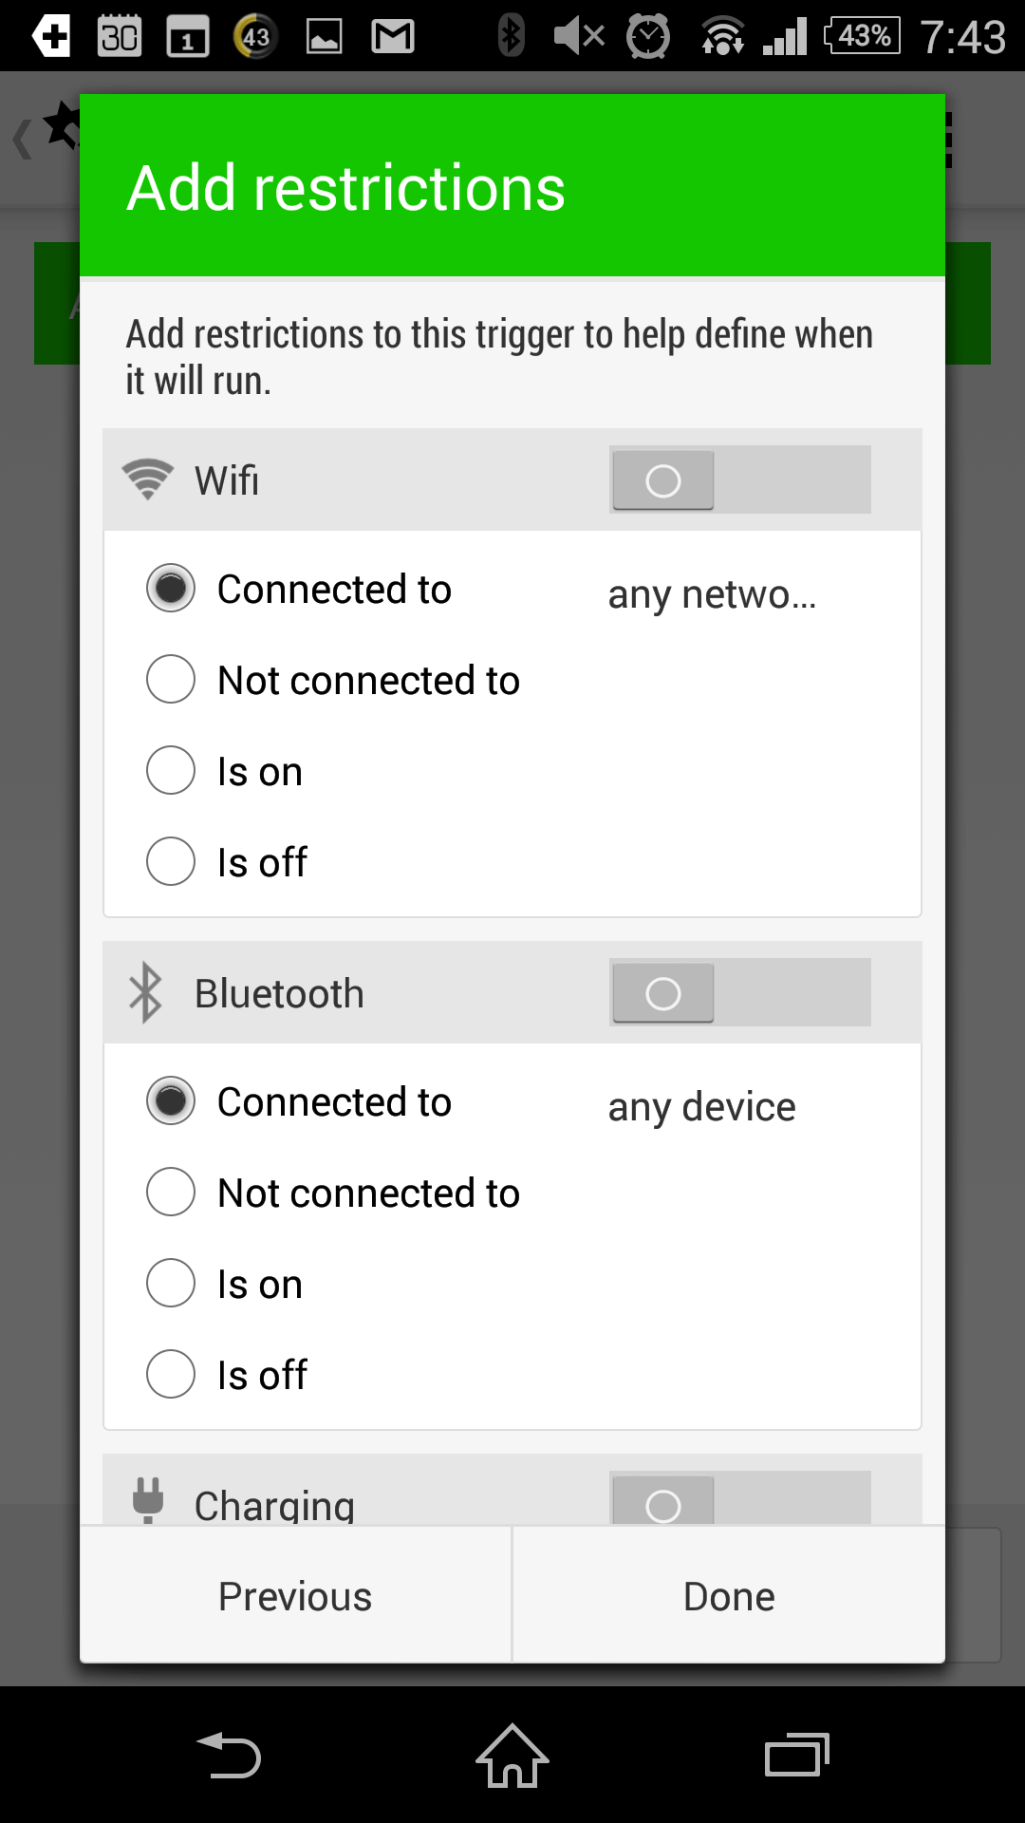Open recent apps with the overview icon

[x=797, y=1755]
